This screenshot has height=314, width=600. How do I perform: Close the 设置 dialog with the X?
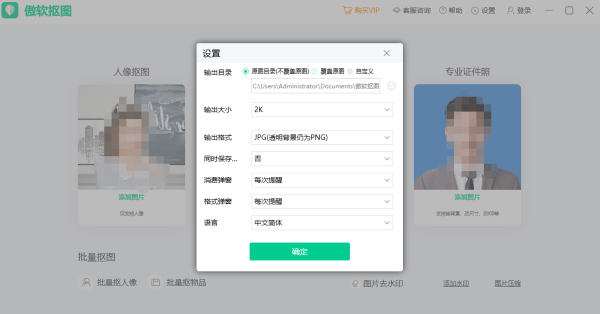(x=386, y=53)
